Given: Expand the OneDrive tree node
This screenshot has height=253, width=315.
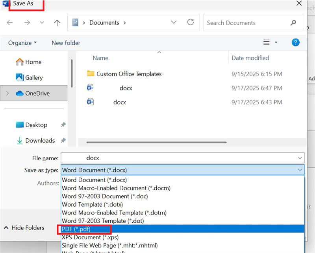Looking at the screenshot, I should point(7,93).
